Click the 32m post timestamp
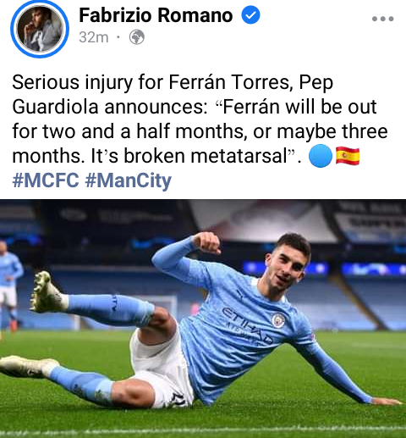Image resolution: width=406 pixels, height=438 pixels. pyautogui.click(x=94, y=37)
